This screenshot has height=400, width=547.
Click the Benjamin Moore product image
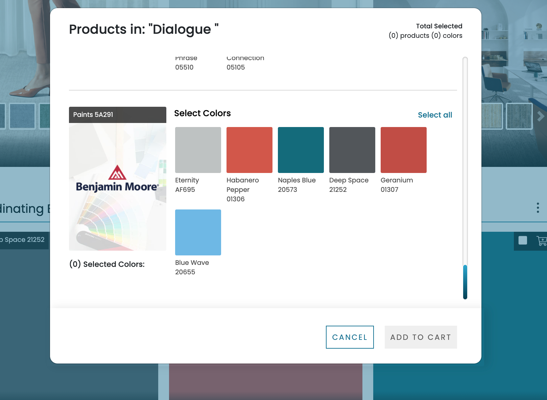[118, 186]
